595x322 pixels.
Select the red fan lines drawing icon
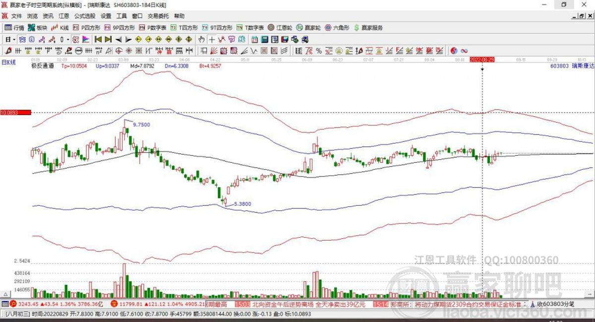click(213, 50)
